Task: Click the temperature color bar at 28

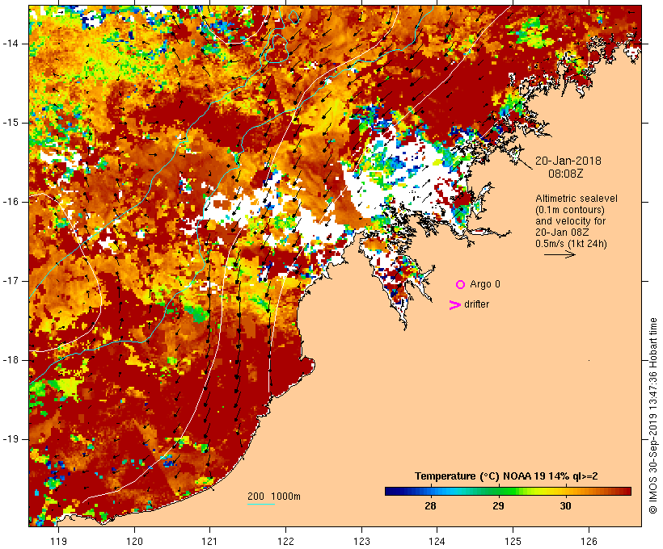Action: (x=430, y=491)
